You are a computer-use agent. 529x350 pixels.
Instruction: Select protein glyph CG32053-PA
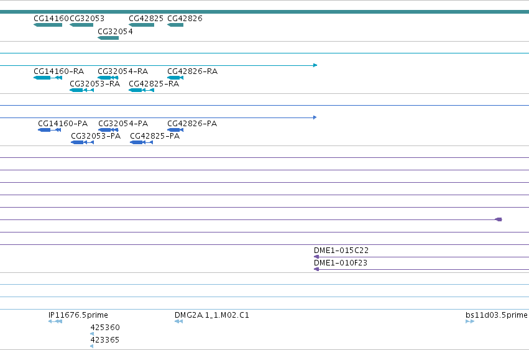[82, 142]
